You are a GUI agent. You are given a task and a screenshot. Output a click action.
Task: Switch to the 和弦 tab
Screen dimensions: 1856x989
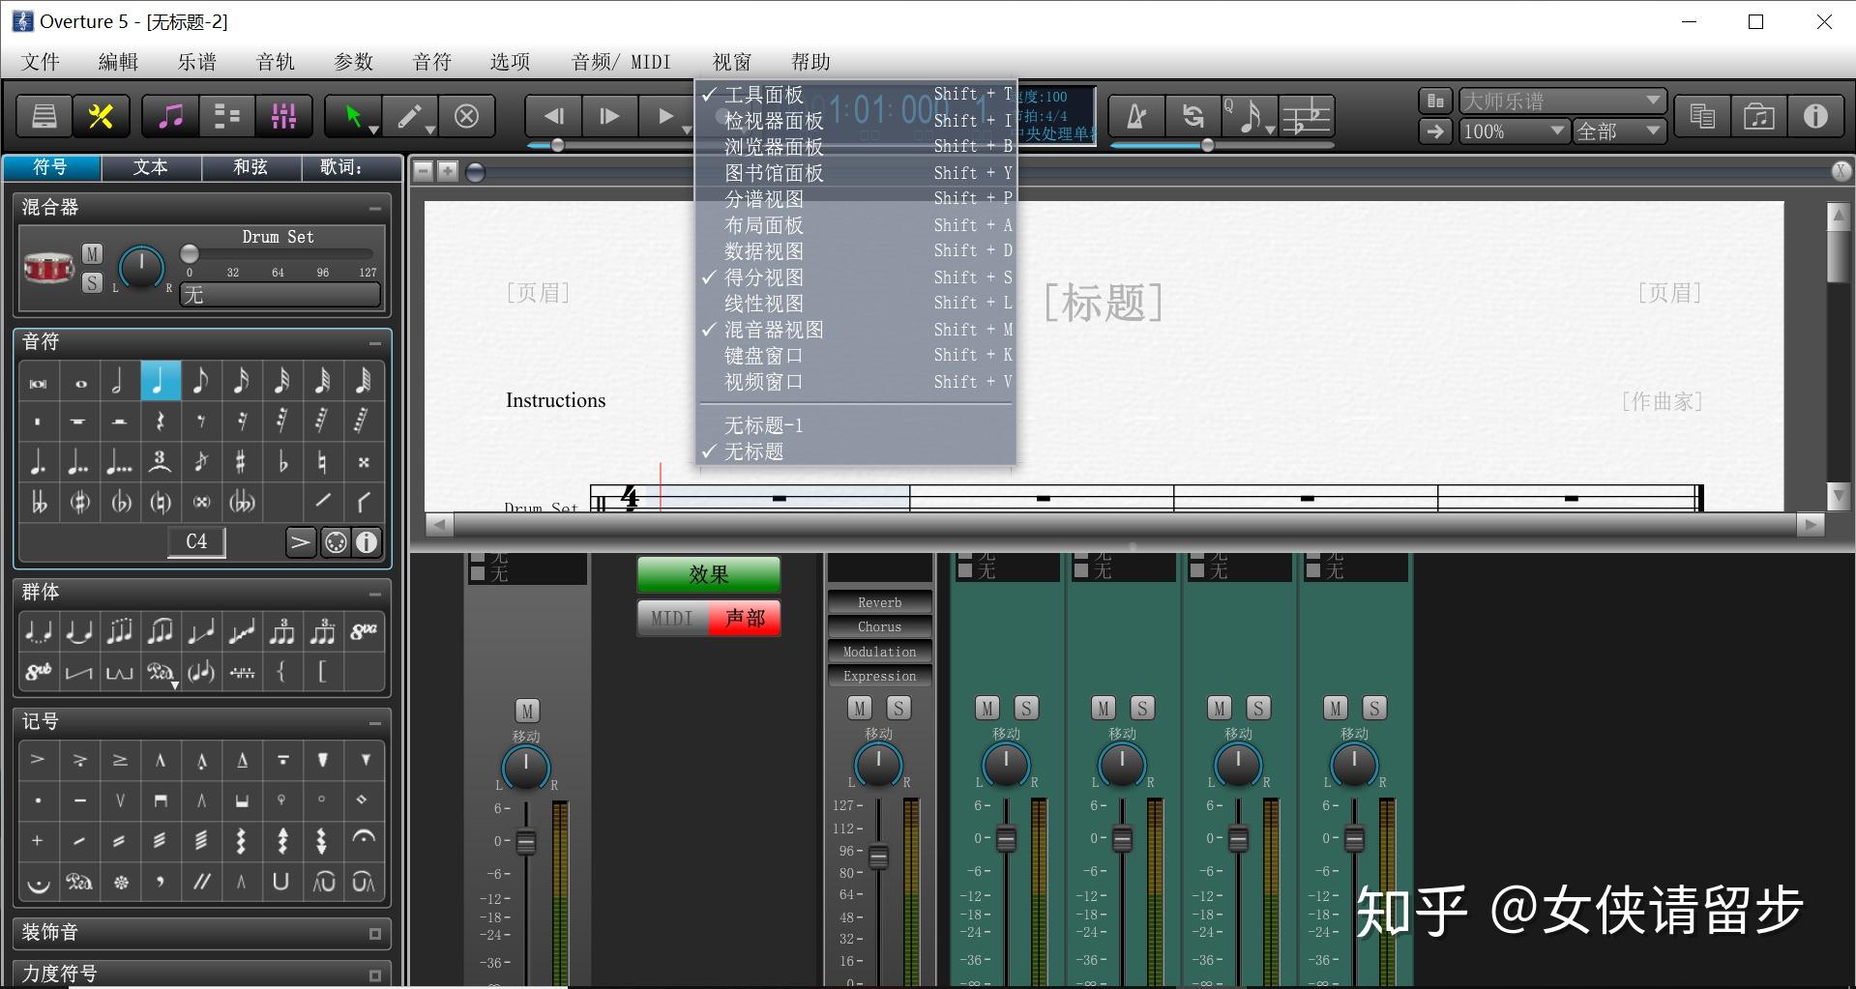[x=250, y=167]
